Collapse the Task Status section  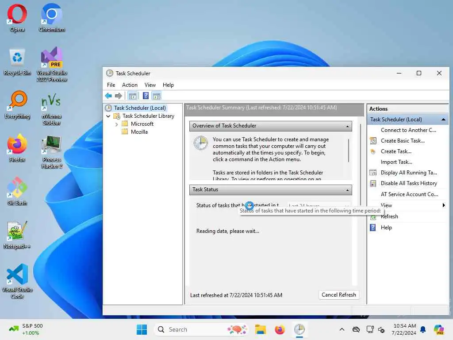pyautogui.click(x=347, y=190)
